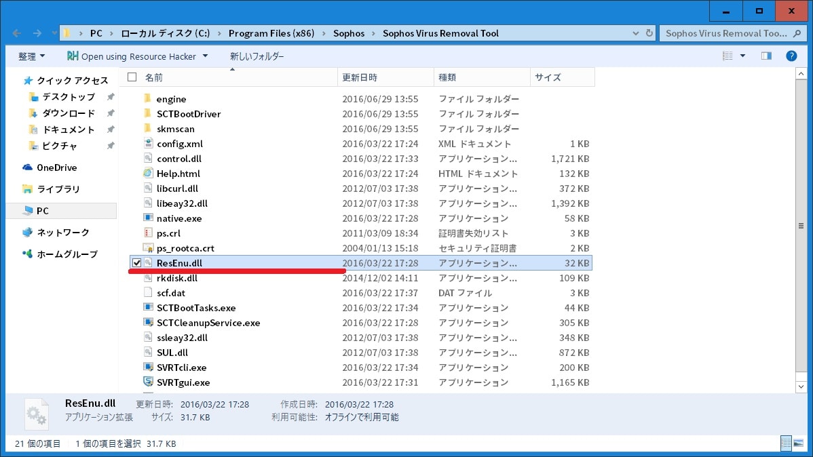Screen dimensions: 813x457
Task: Click the control.dll file icon
Action: (x=149, y=159)
